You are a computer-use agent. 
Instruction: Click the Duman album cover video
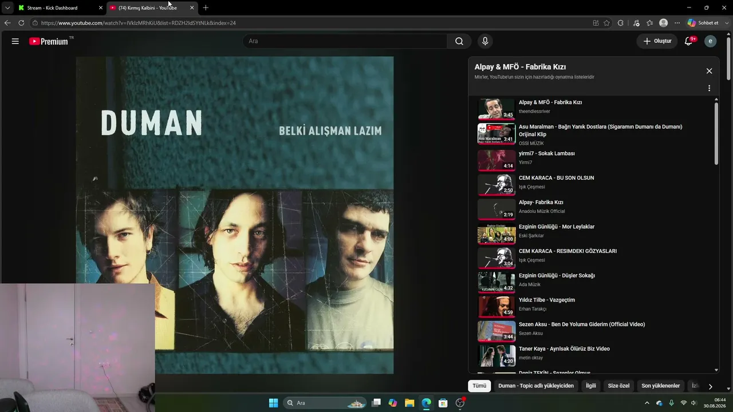(235, 215)
